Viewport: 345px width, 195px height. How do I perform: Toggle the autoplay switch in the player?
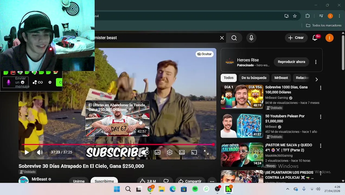click(x=145, y=152)
